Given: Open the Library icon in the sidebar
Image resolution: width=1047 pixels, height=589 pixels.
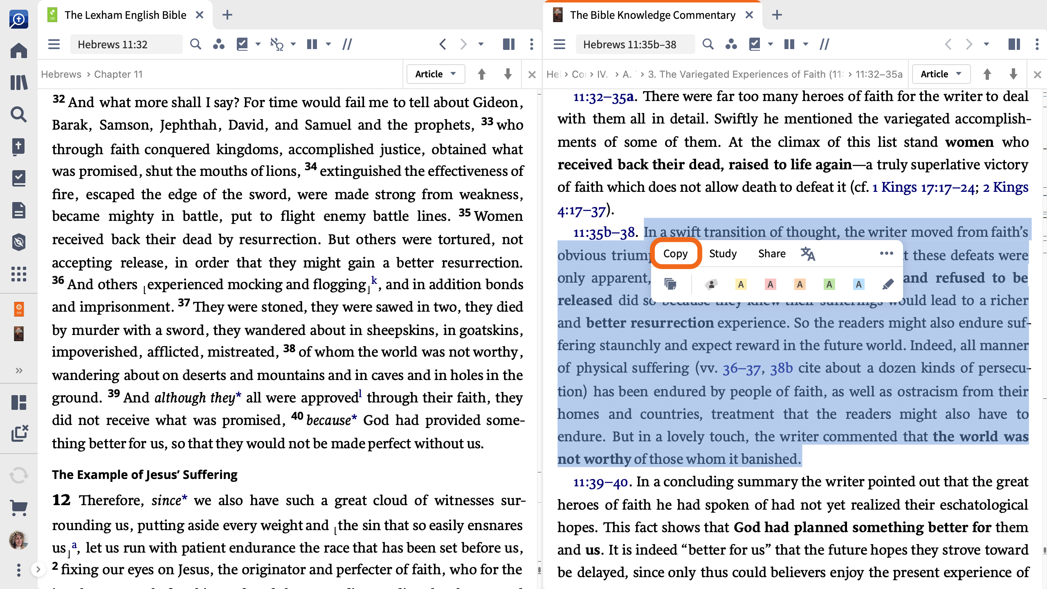Looking at the screenshot, I should click(19, 82).
